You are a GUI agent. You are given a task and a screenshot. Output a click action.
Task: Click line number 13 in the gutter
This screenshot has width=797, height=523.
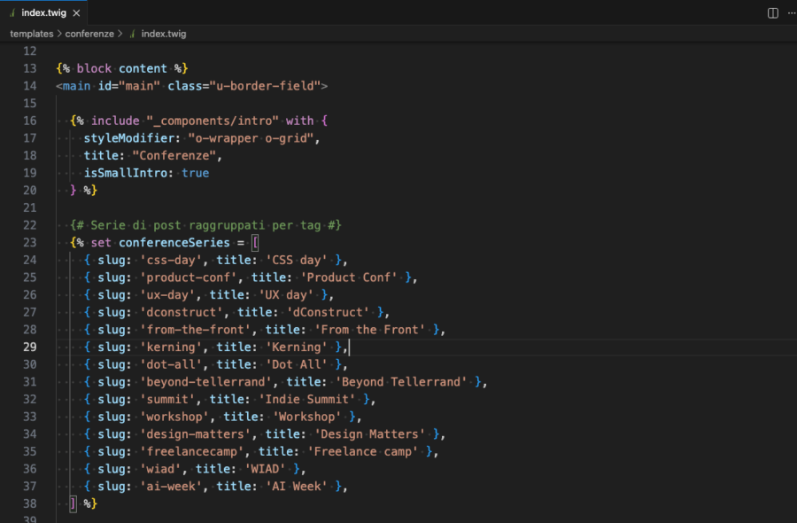click(29, 68)
